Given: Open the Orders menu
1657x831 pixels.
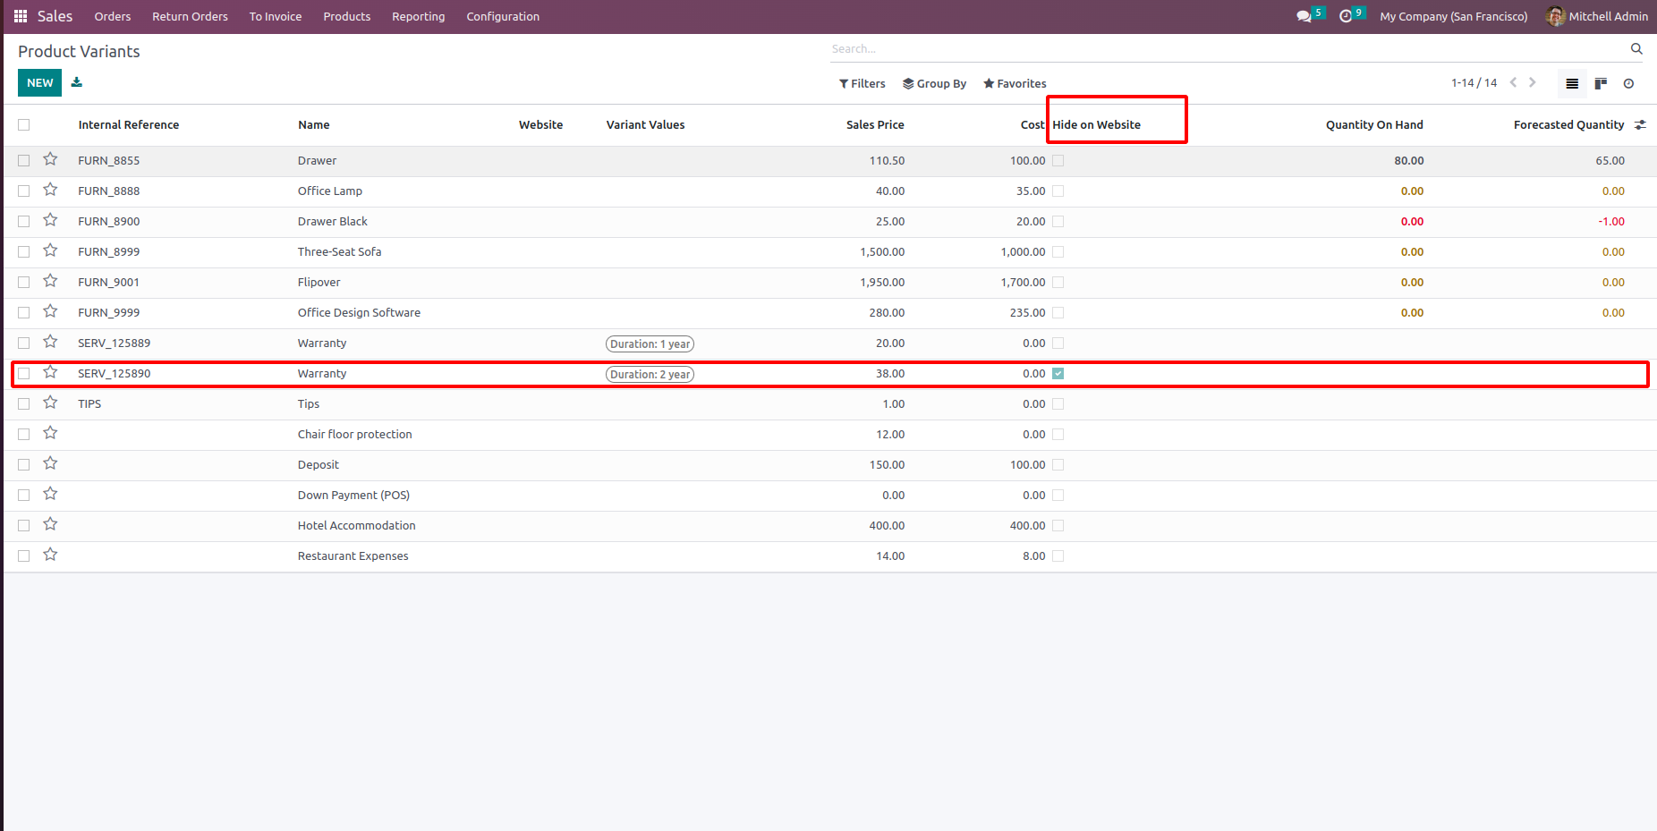Looking at the screenshot, I should point(113,16).
